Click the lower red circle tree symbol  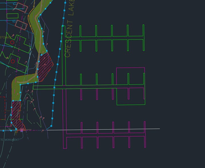pos(13,61)
